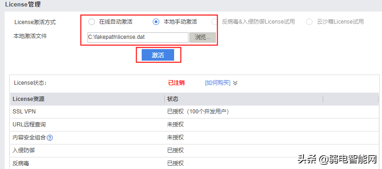Click the License资源 column header
The height and width of the screenshot is (169, 382).
pos(29,99)
